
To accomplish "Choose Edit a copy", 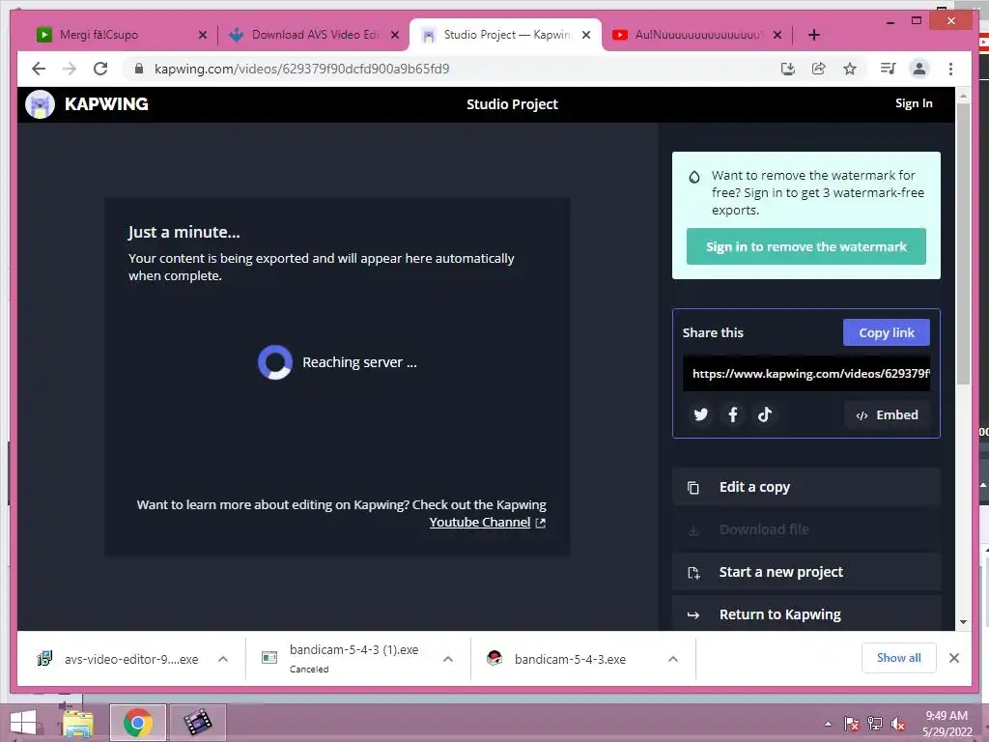I will point(806,487).
